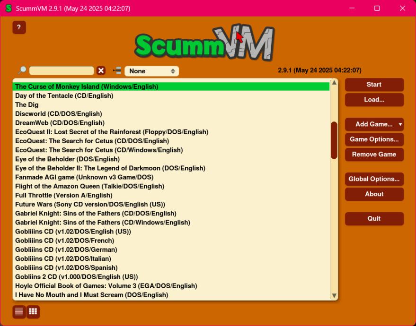Focus the game search input field

62,71
